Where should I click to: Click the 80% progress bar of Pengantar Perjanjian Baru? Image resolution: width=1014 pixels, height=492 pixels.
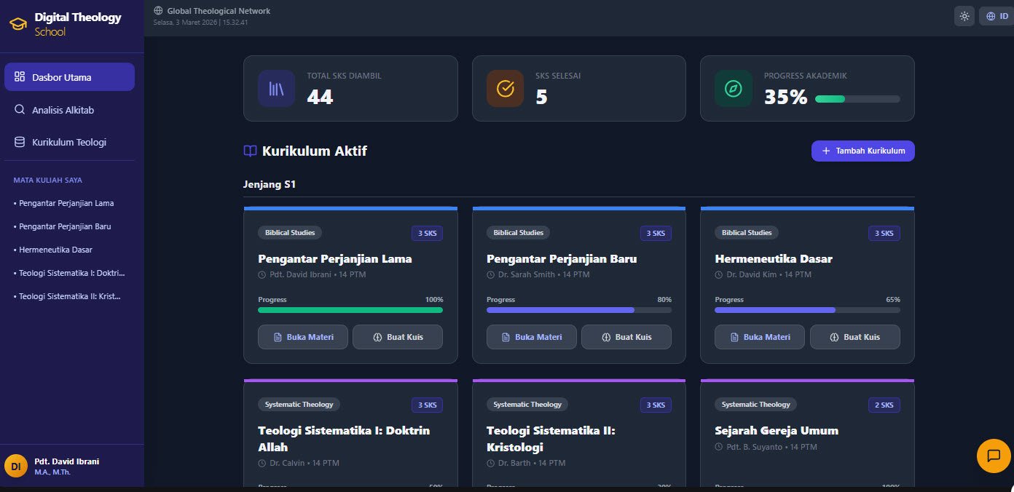(579, 310)
